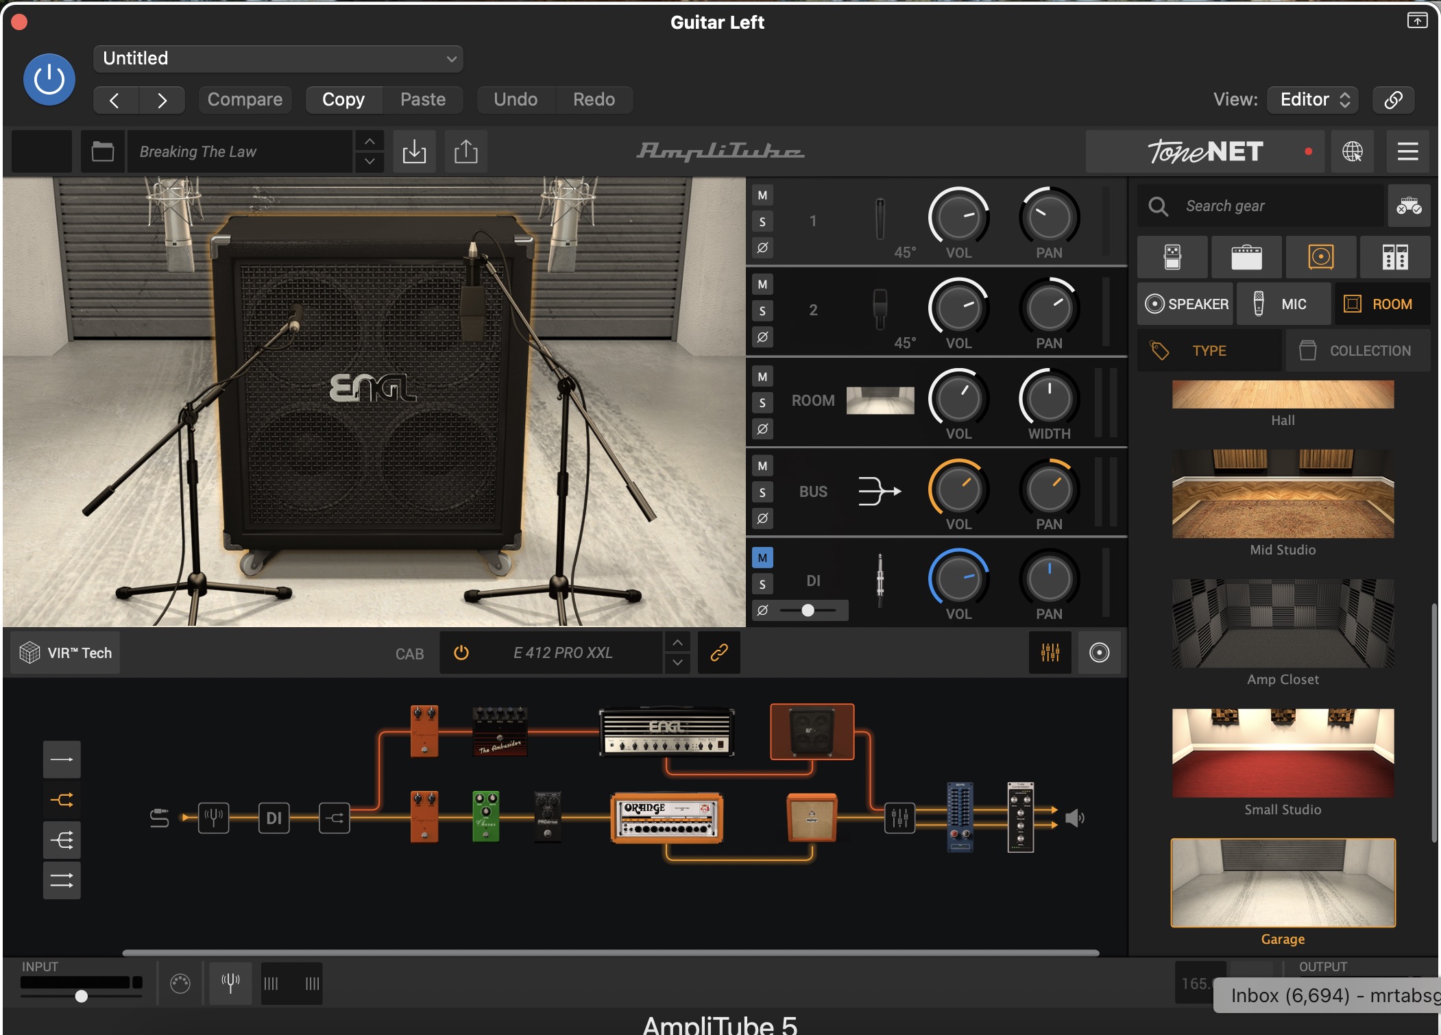Step to previous preset above Breaking The Law

click(370, 142)
